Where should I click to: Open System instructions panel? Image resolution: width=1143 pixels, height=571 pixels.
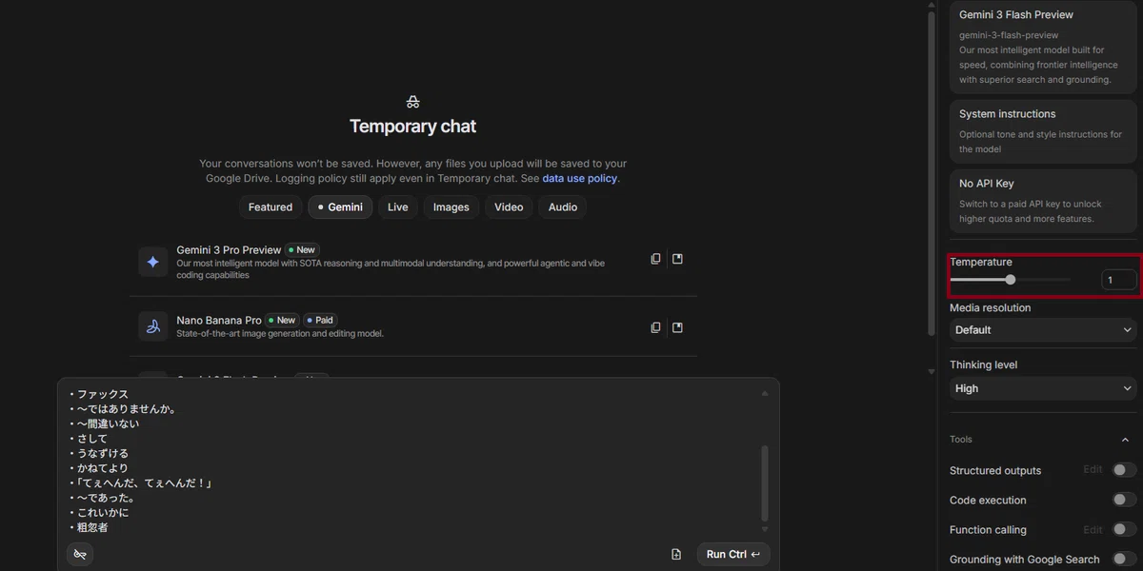tap(1043, 130)
